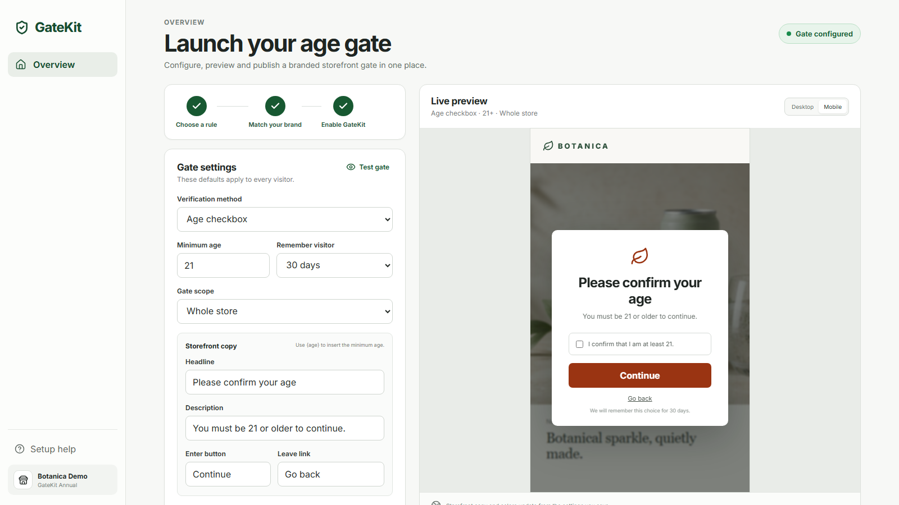Click the Setup help question mark icon
Image resolution: width=899 pixels, height=505 pixels.
pos(20,449)
